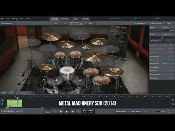Switch to the MIXER tab
This screenshot has width=175, height=131.
(x=75, y=19)
